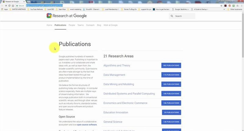The height and width of the screenshot is (131, 244).
Task: Open the Chrome three-dot menu
Action: pyautogui.click(x=242, y=5)
